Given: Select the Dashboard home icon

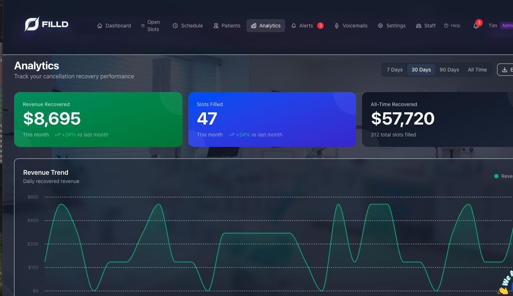Looking at the screenshot, I should point(99,26).
